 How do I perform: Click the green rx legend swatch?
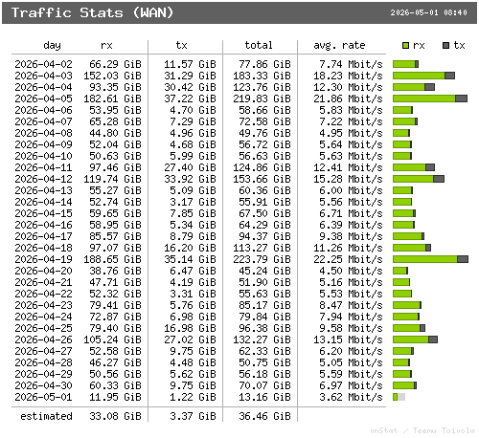point(405,46)
